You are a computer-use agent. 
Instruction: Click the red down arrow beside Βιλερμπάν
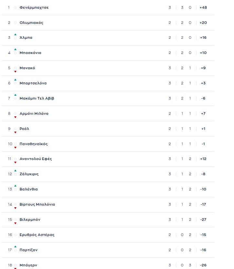pos(15,223)
